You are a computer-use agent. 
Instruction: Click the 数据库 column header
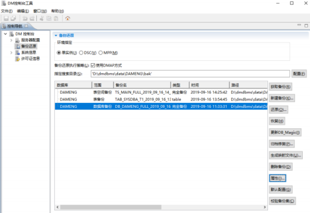pos(73,85)
